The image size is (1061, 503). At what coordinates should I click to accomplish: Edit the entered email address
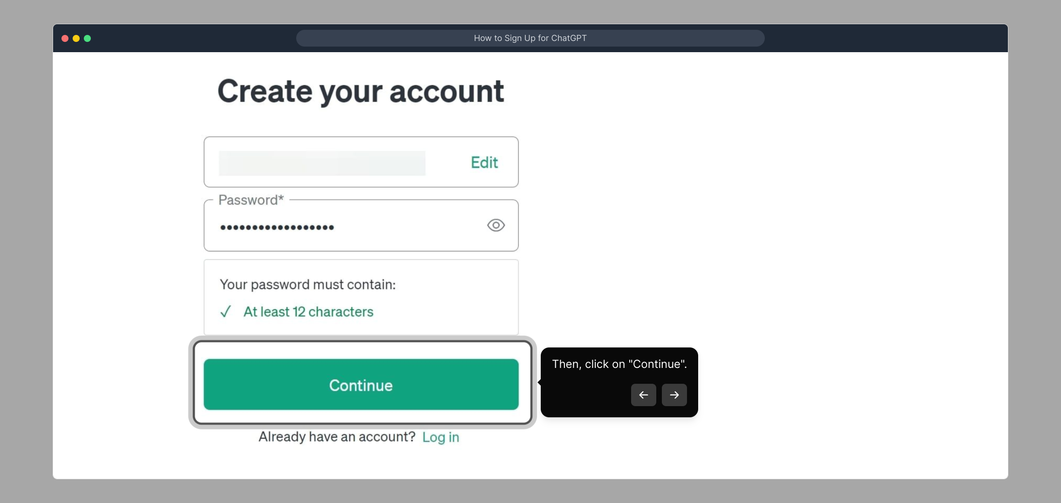[x=484, y=163]
